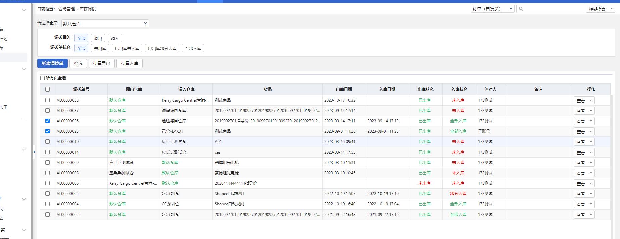Open 查看 dropdown arrow for AL00000025

pos(591,131)
